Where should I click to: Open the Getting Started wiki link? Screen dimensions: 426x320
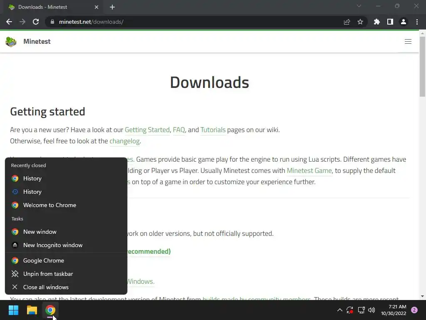147,130
